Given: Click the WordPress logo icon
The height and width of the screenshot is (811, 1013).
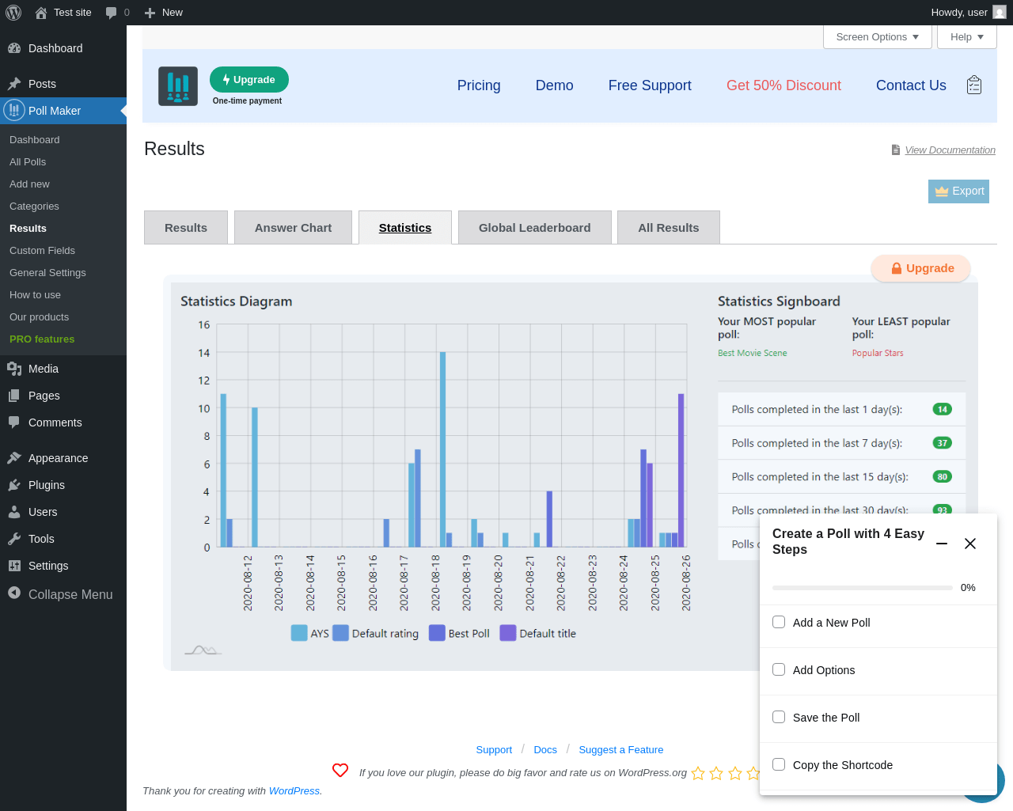Looking at the screenshot, I should [13, 13].
